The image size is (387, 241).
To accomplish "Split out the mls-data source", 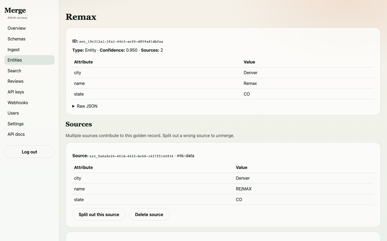I will pos(99,214).
